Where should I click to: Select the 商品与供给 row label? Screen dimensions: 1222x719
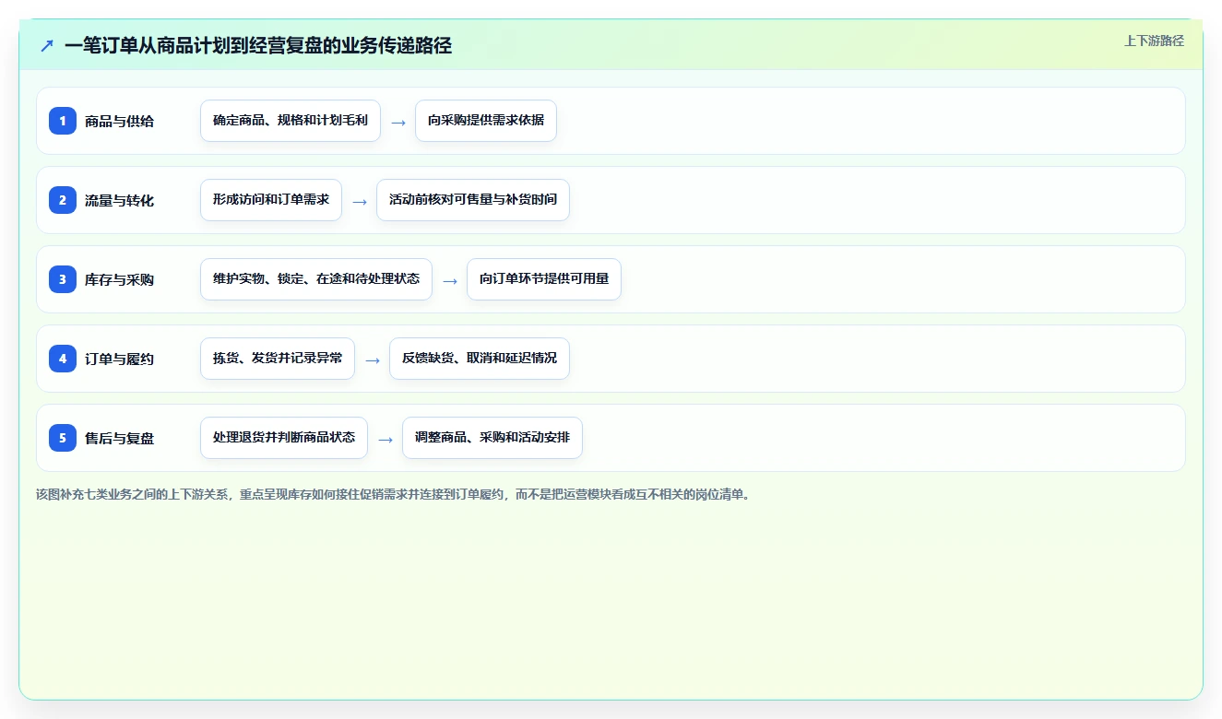click(119, 121)
